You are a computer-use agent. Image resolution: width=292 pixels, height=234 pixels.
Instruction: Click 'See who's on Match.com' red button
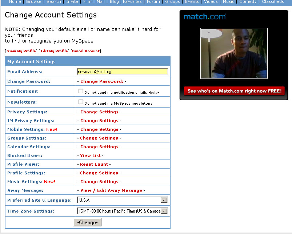[x=234, y=91]
